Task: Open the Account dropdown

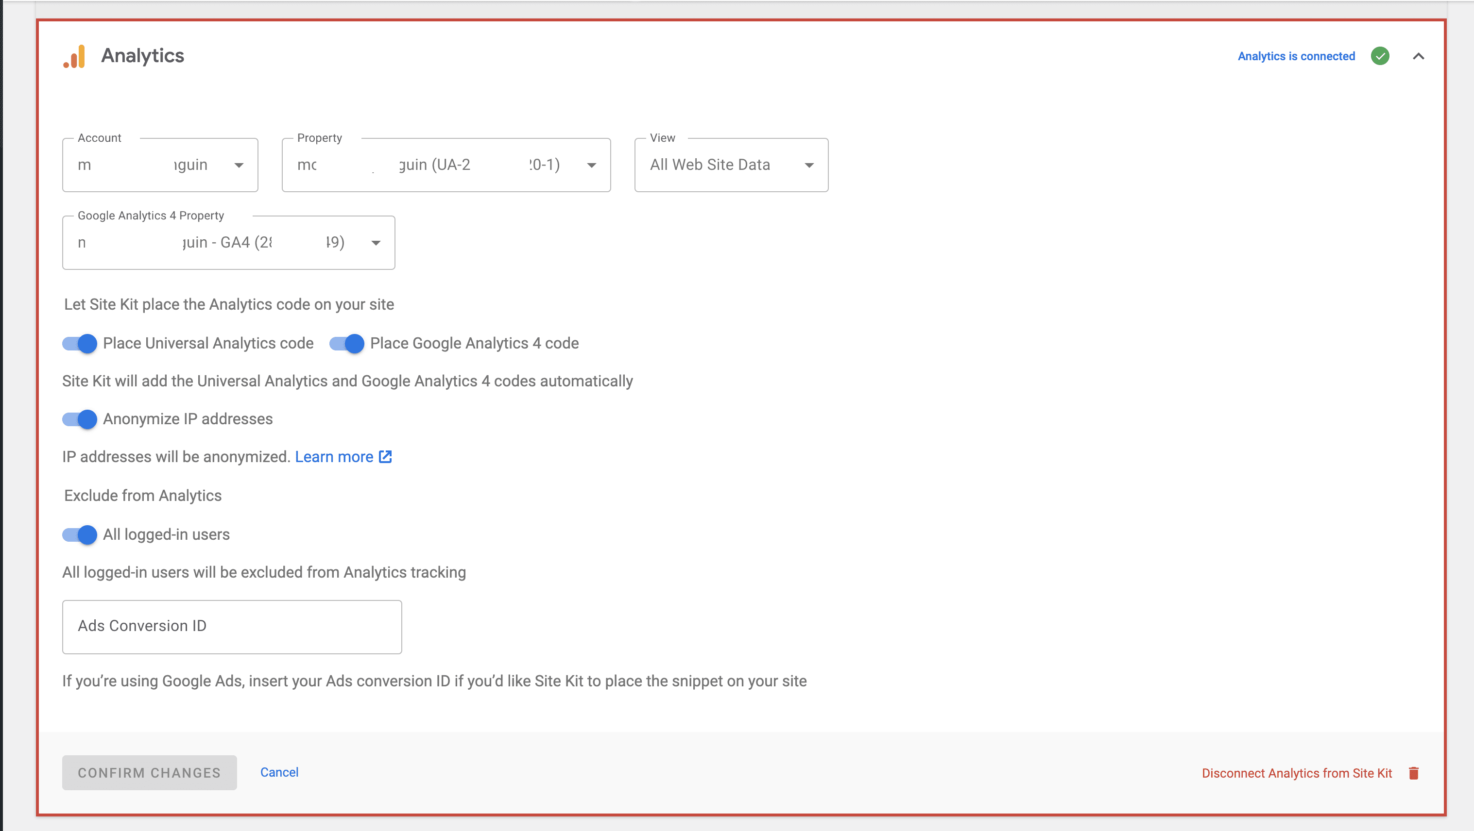Action: pyautogui.click(x=160, y=165)
